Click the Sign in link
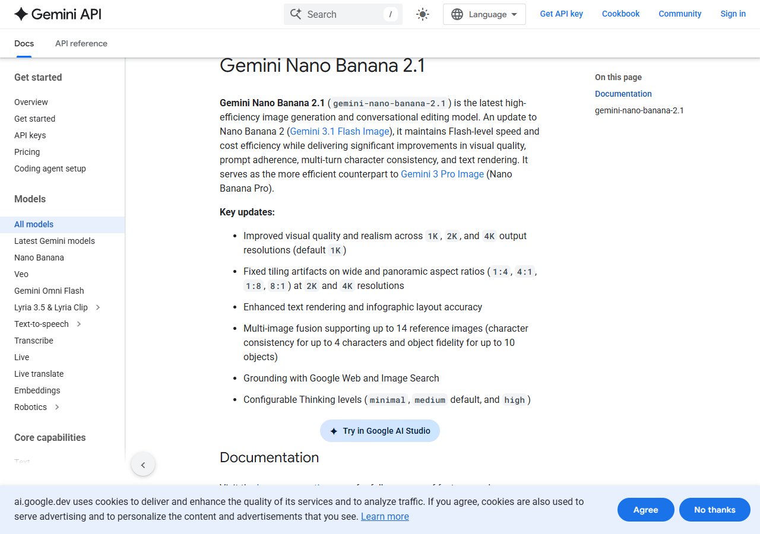760x534 pixels. point(733,14)
